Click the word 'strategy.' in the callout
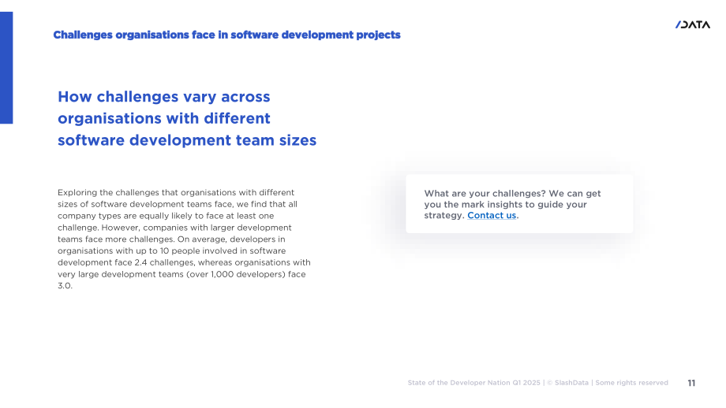Image resolution: width=726 pixels, height=408 pixels. [444, 215]
